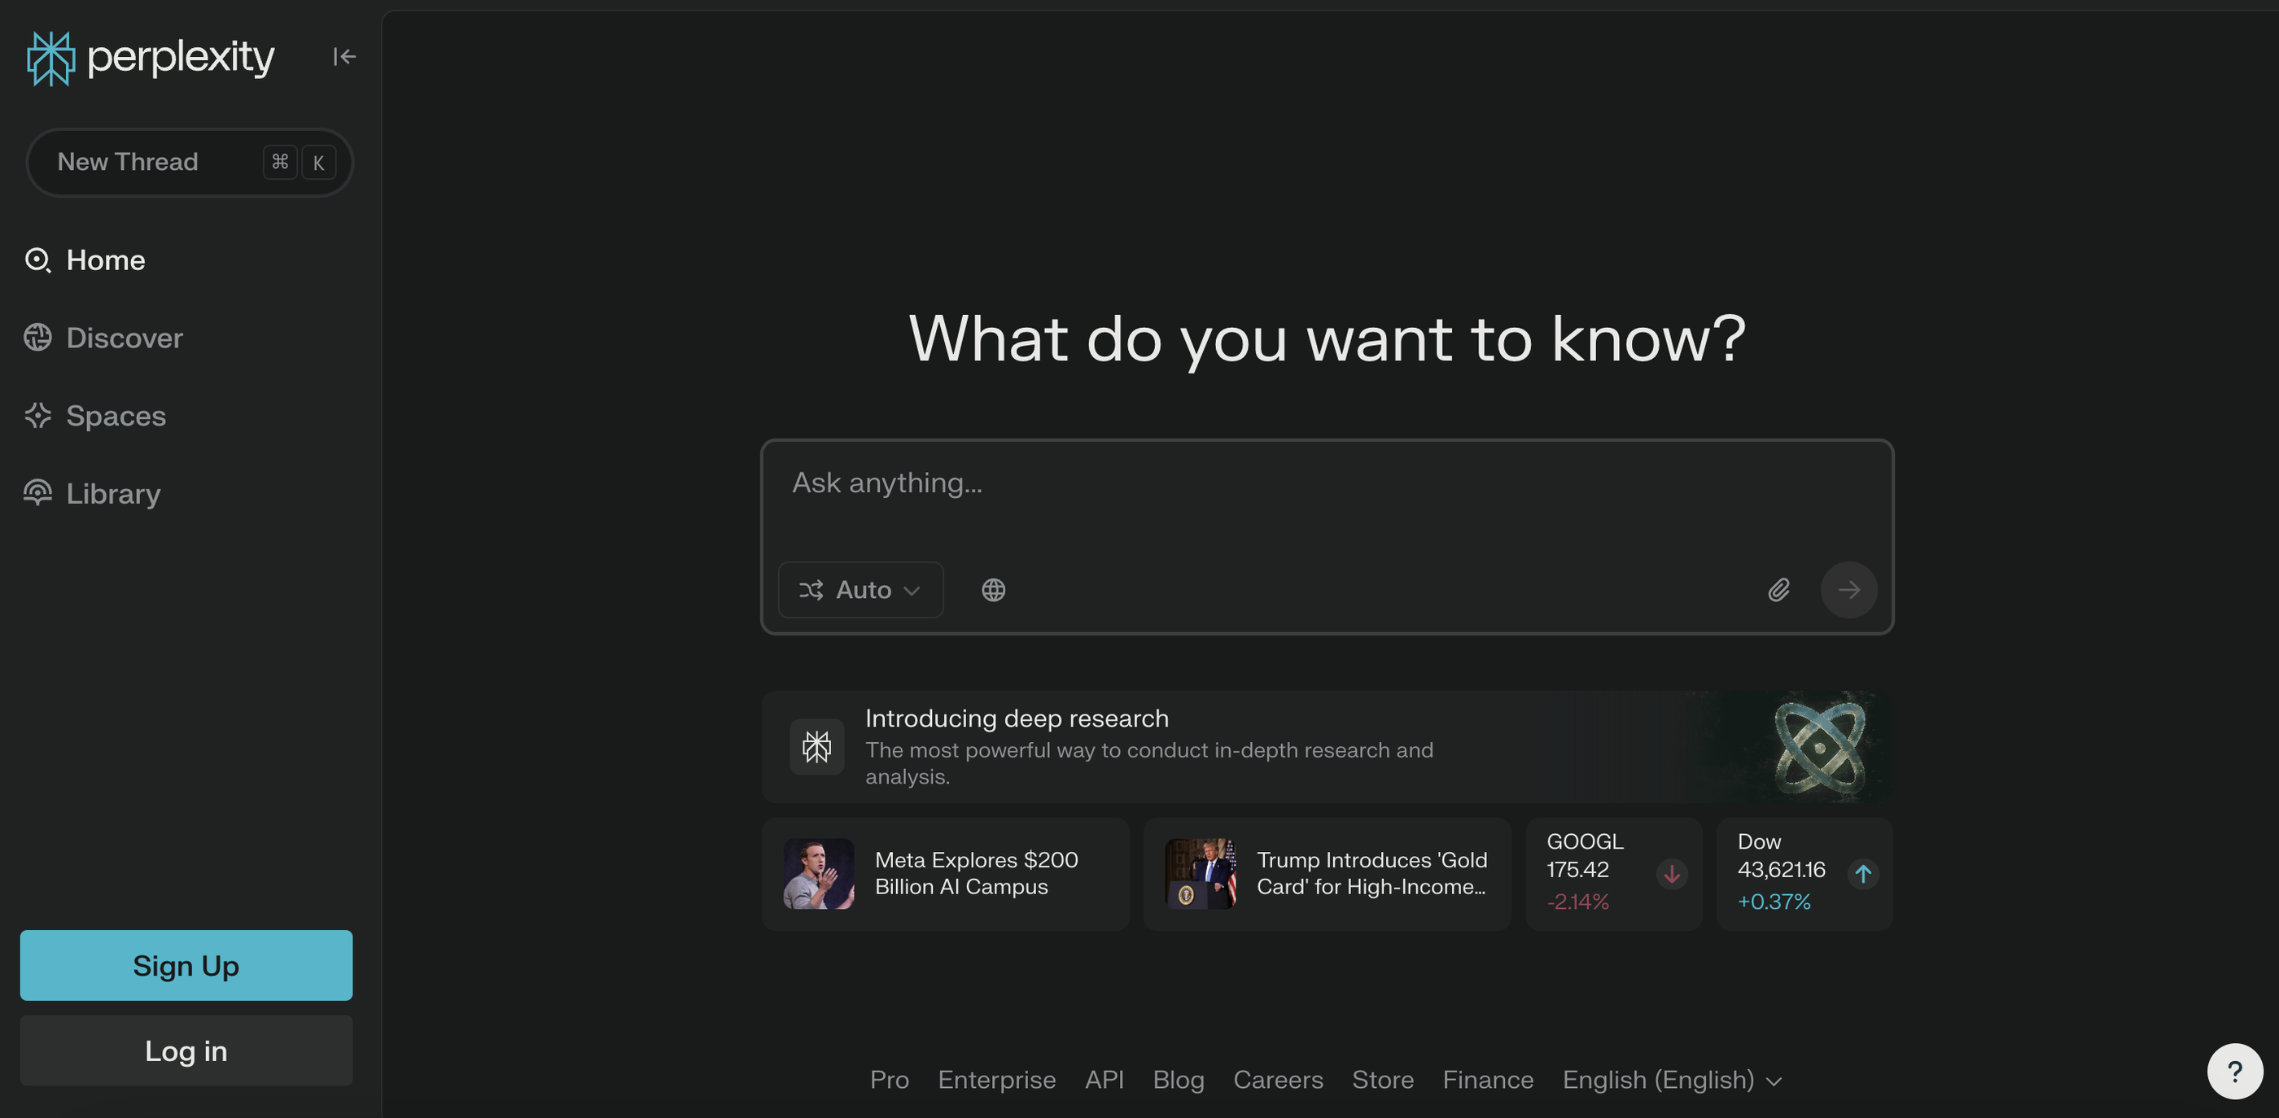Click the deep research Perplexity icon

[x=816, y=746]
